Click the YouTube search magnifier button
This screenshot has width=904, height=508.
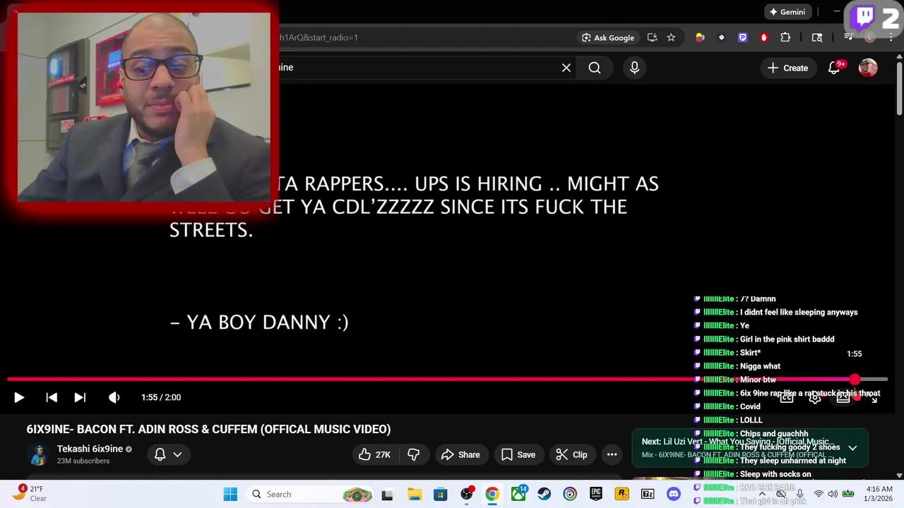595,68
